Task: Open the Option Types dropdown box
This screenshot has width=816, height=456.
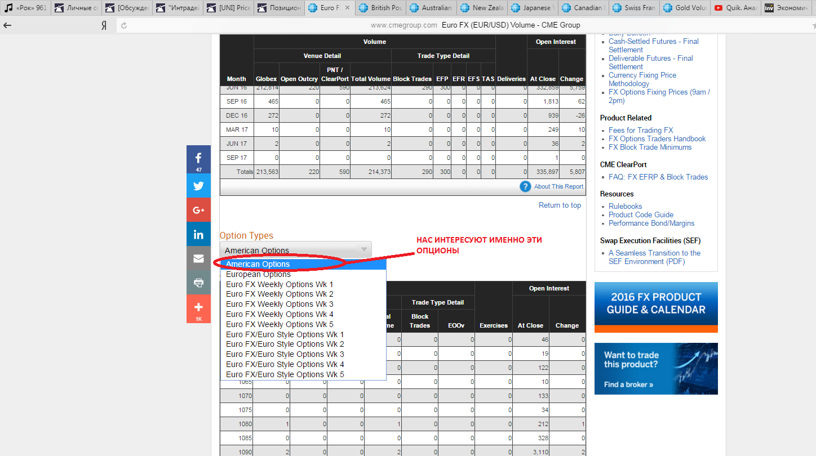Action: (x=295, y=250)
